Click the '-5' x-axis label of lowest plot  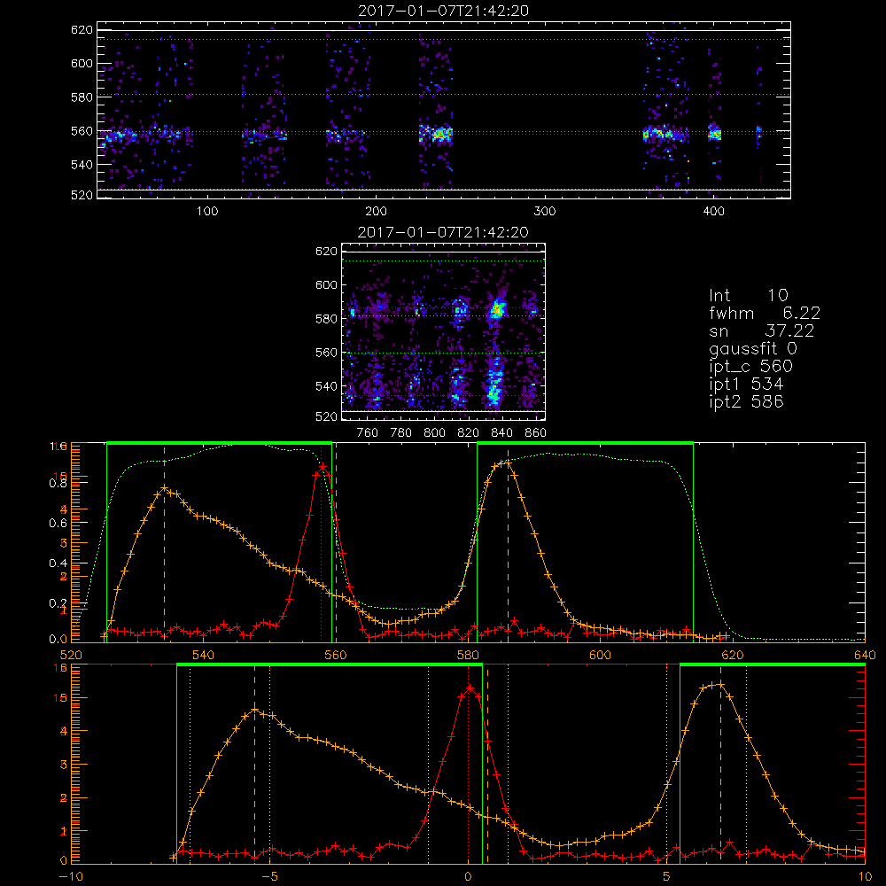pos(270,876)
